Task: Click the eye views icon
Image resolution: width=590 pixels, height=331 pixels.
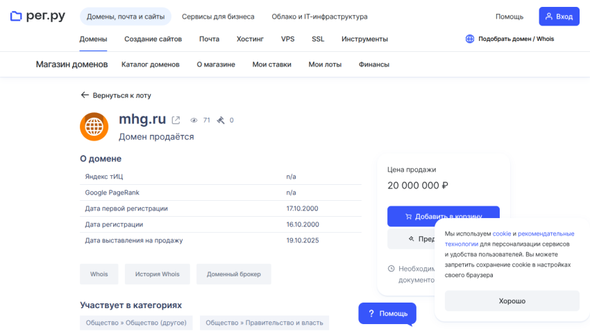Action: point(194,120)
